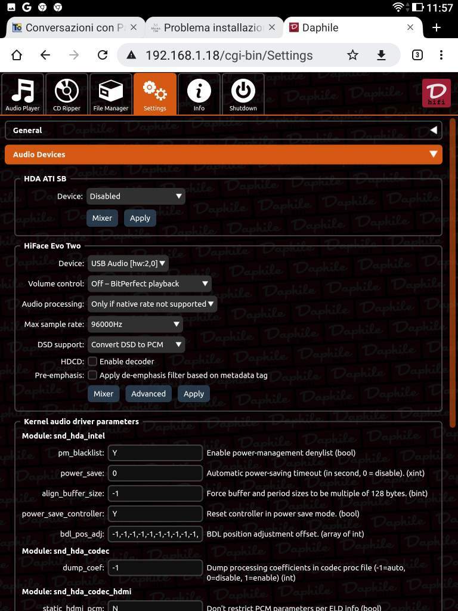Click the not-secure warning icon
Image resolution: width=458 pixels, height=611 pixels.
point(132,55)
